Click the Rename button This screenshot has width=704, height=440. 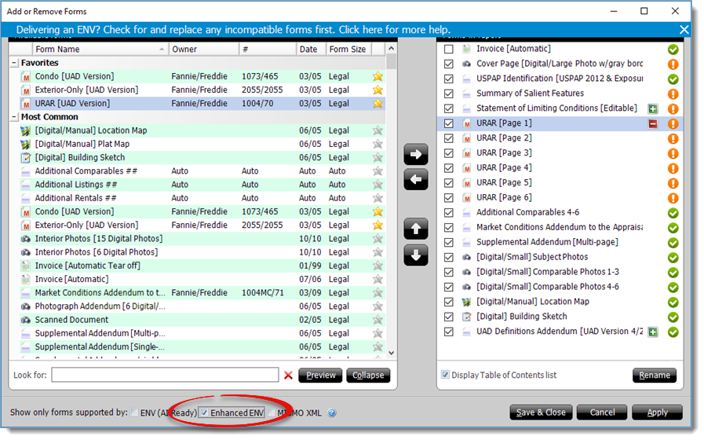pyautogui.click(x=655, y=376)
